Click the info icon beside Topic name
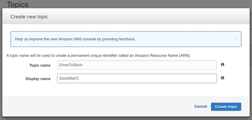Image resolution: width=252 pixels, height=120 pixels. coord(222,65)
